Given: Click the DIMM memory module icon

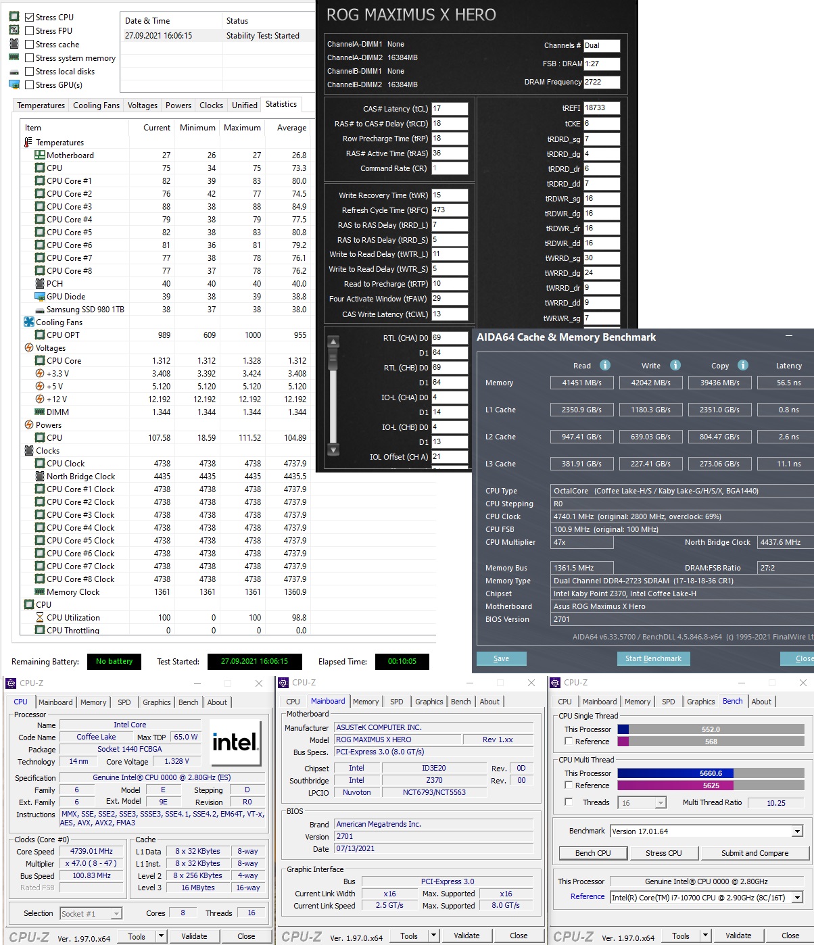Looking at the screenshot, I should pos(40,412).
